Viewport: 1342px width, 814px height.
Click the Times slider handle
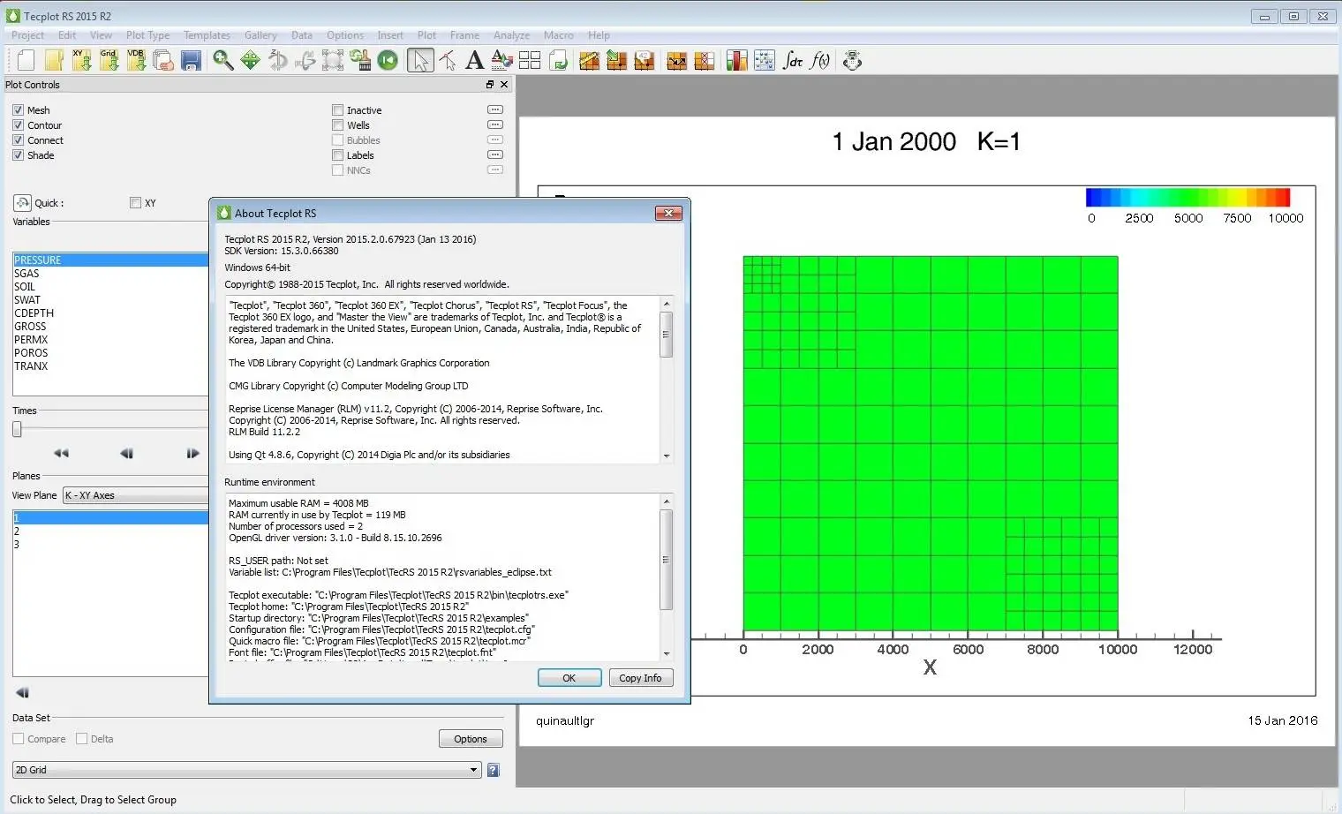(x=17, y=429)
